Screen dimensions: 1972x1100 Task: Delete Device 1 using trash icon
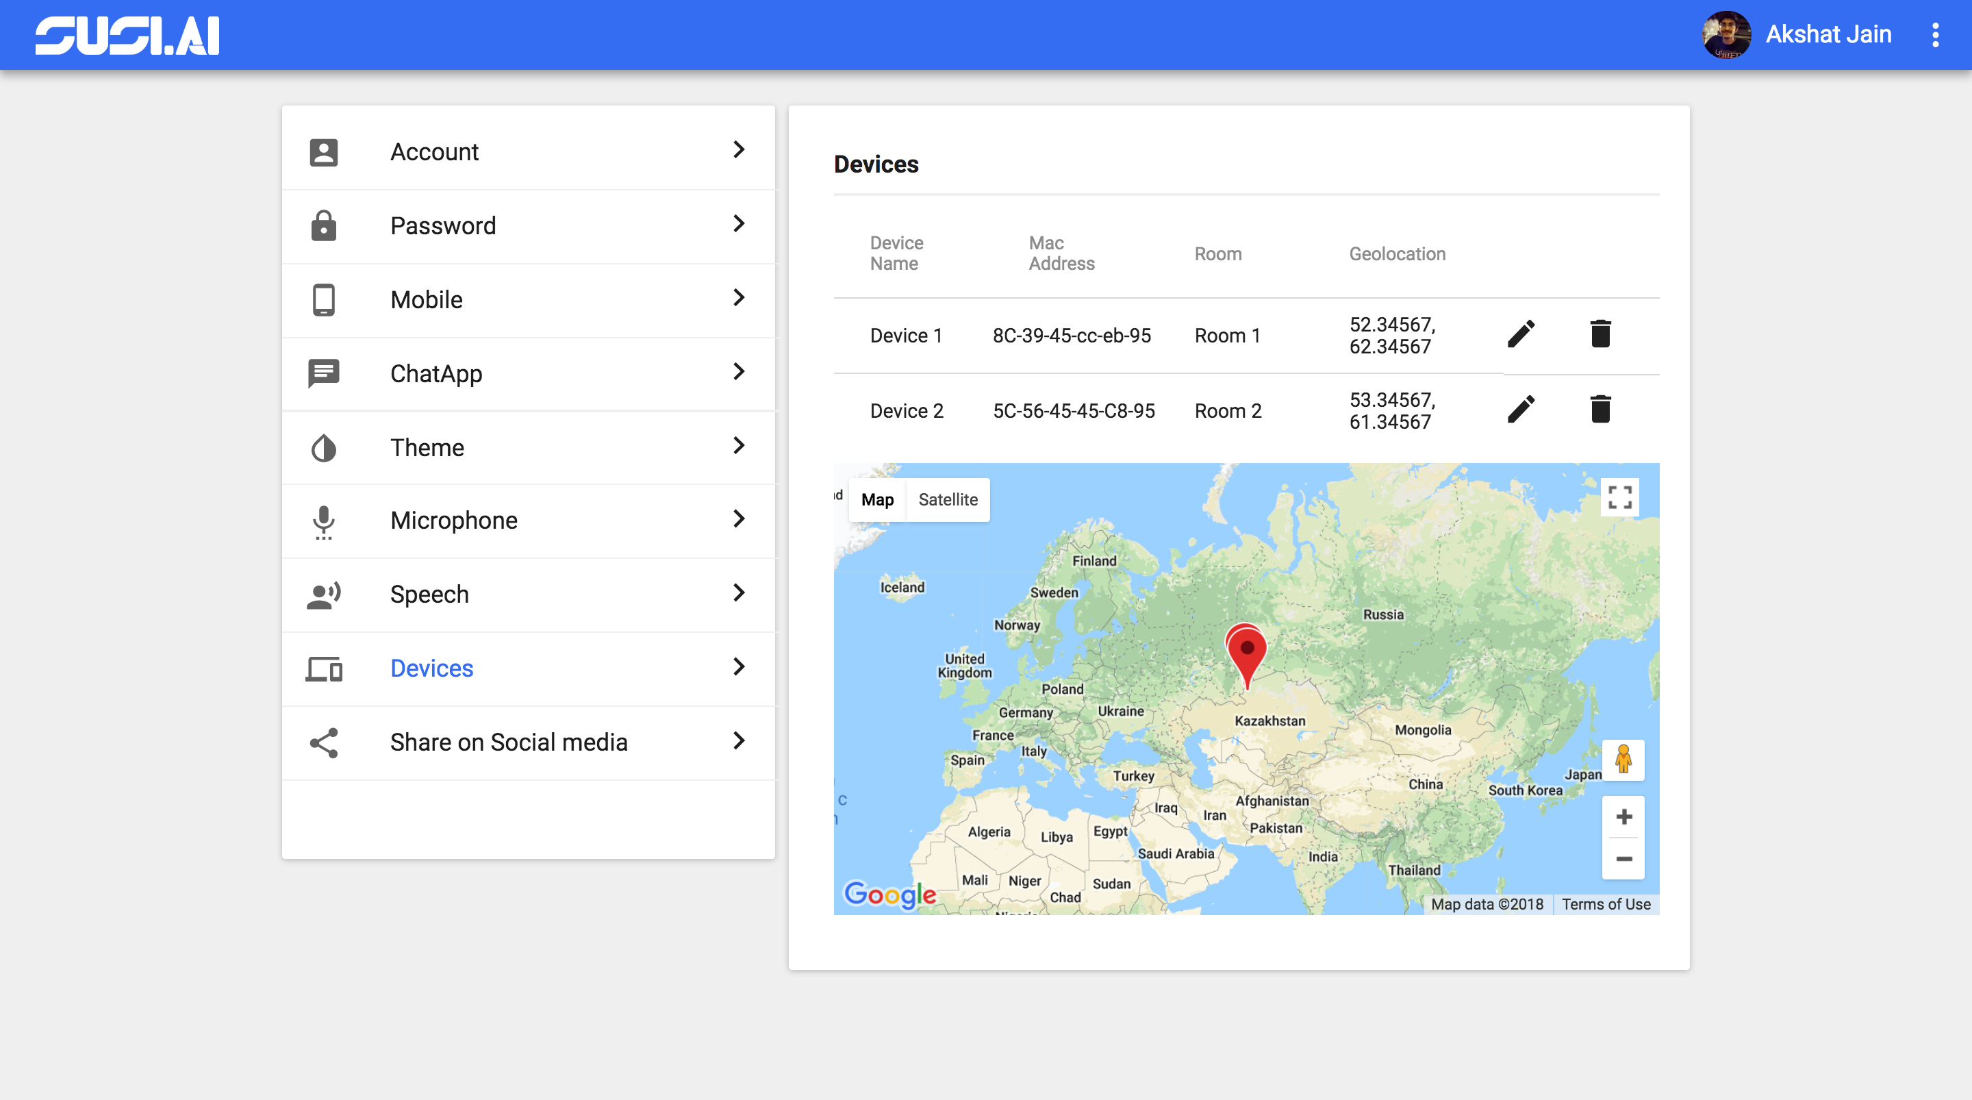pyautogui.click(x=1600, y=334)
